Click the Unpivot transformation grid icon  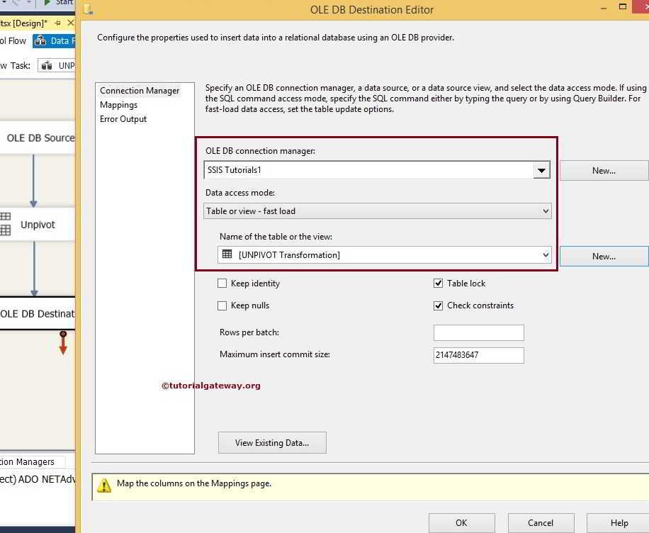tap(5, 224)
